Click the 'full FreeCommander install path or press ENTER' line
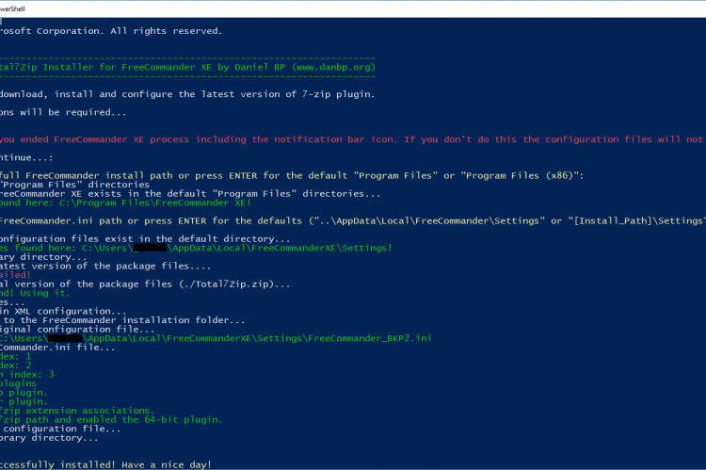 [x=291, y=176]
